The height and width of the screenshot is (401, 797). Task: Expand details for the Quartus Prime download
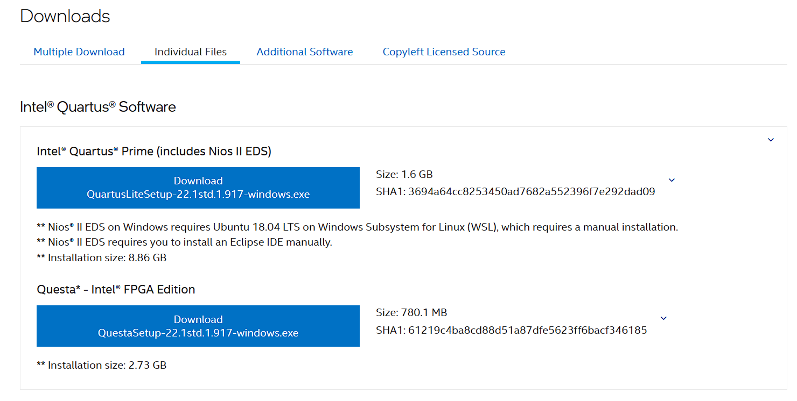pos(671,180)
